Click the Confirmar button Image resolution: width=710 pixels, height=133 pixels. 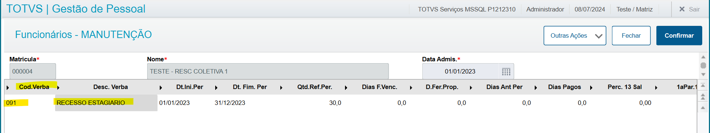coord(679,35)
